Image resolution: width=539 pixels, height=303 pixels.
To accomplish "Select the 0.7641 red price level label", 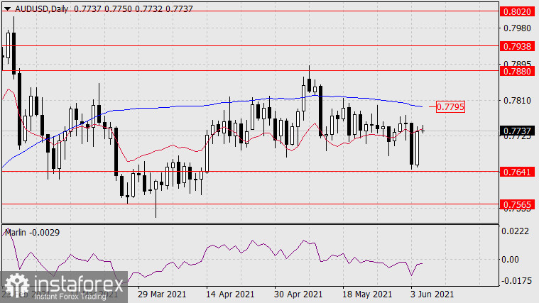I will point(518,172).
